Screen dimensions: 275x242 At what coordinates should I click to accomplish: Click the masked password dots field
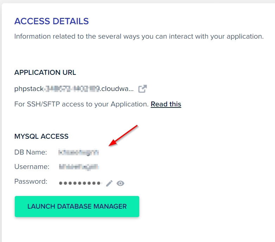click(80, 183)
